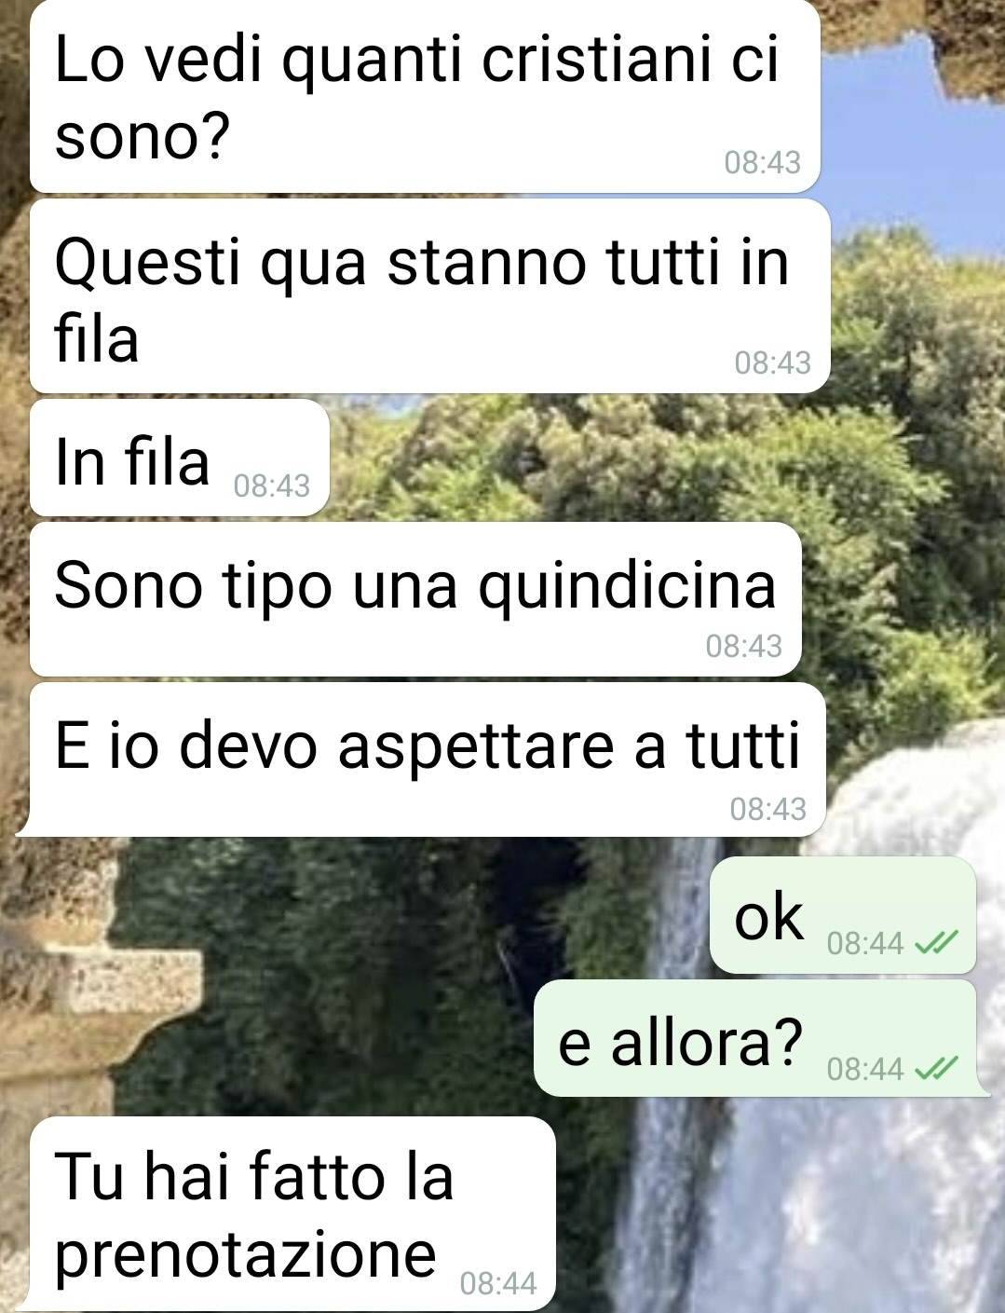The height and width of the screenshot is (1313, 1005).
Task: Tap the double checkmark on the 'ok' message
Action: pos(935,944)
